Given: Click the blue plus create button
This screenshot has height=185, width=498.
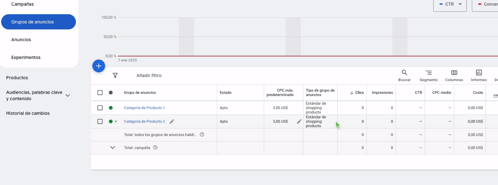Looking at the screenshot, I should 98,66.
